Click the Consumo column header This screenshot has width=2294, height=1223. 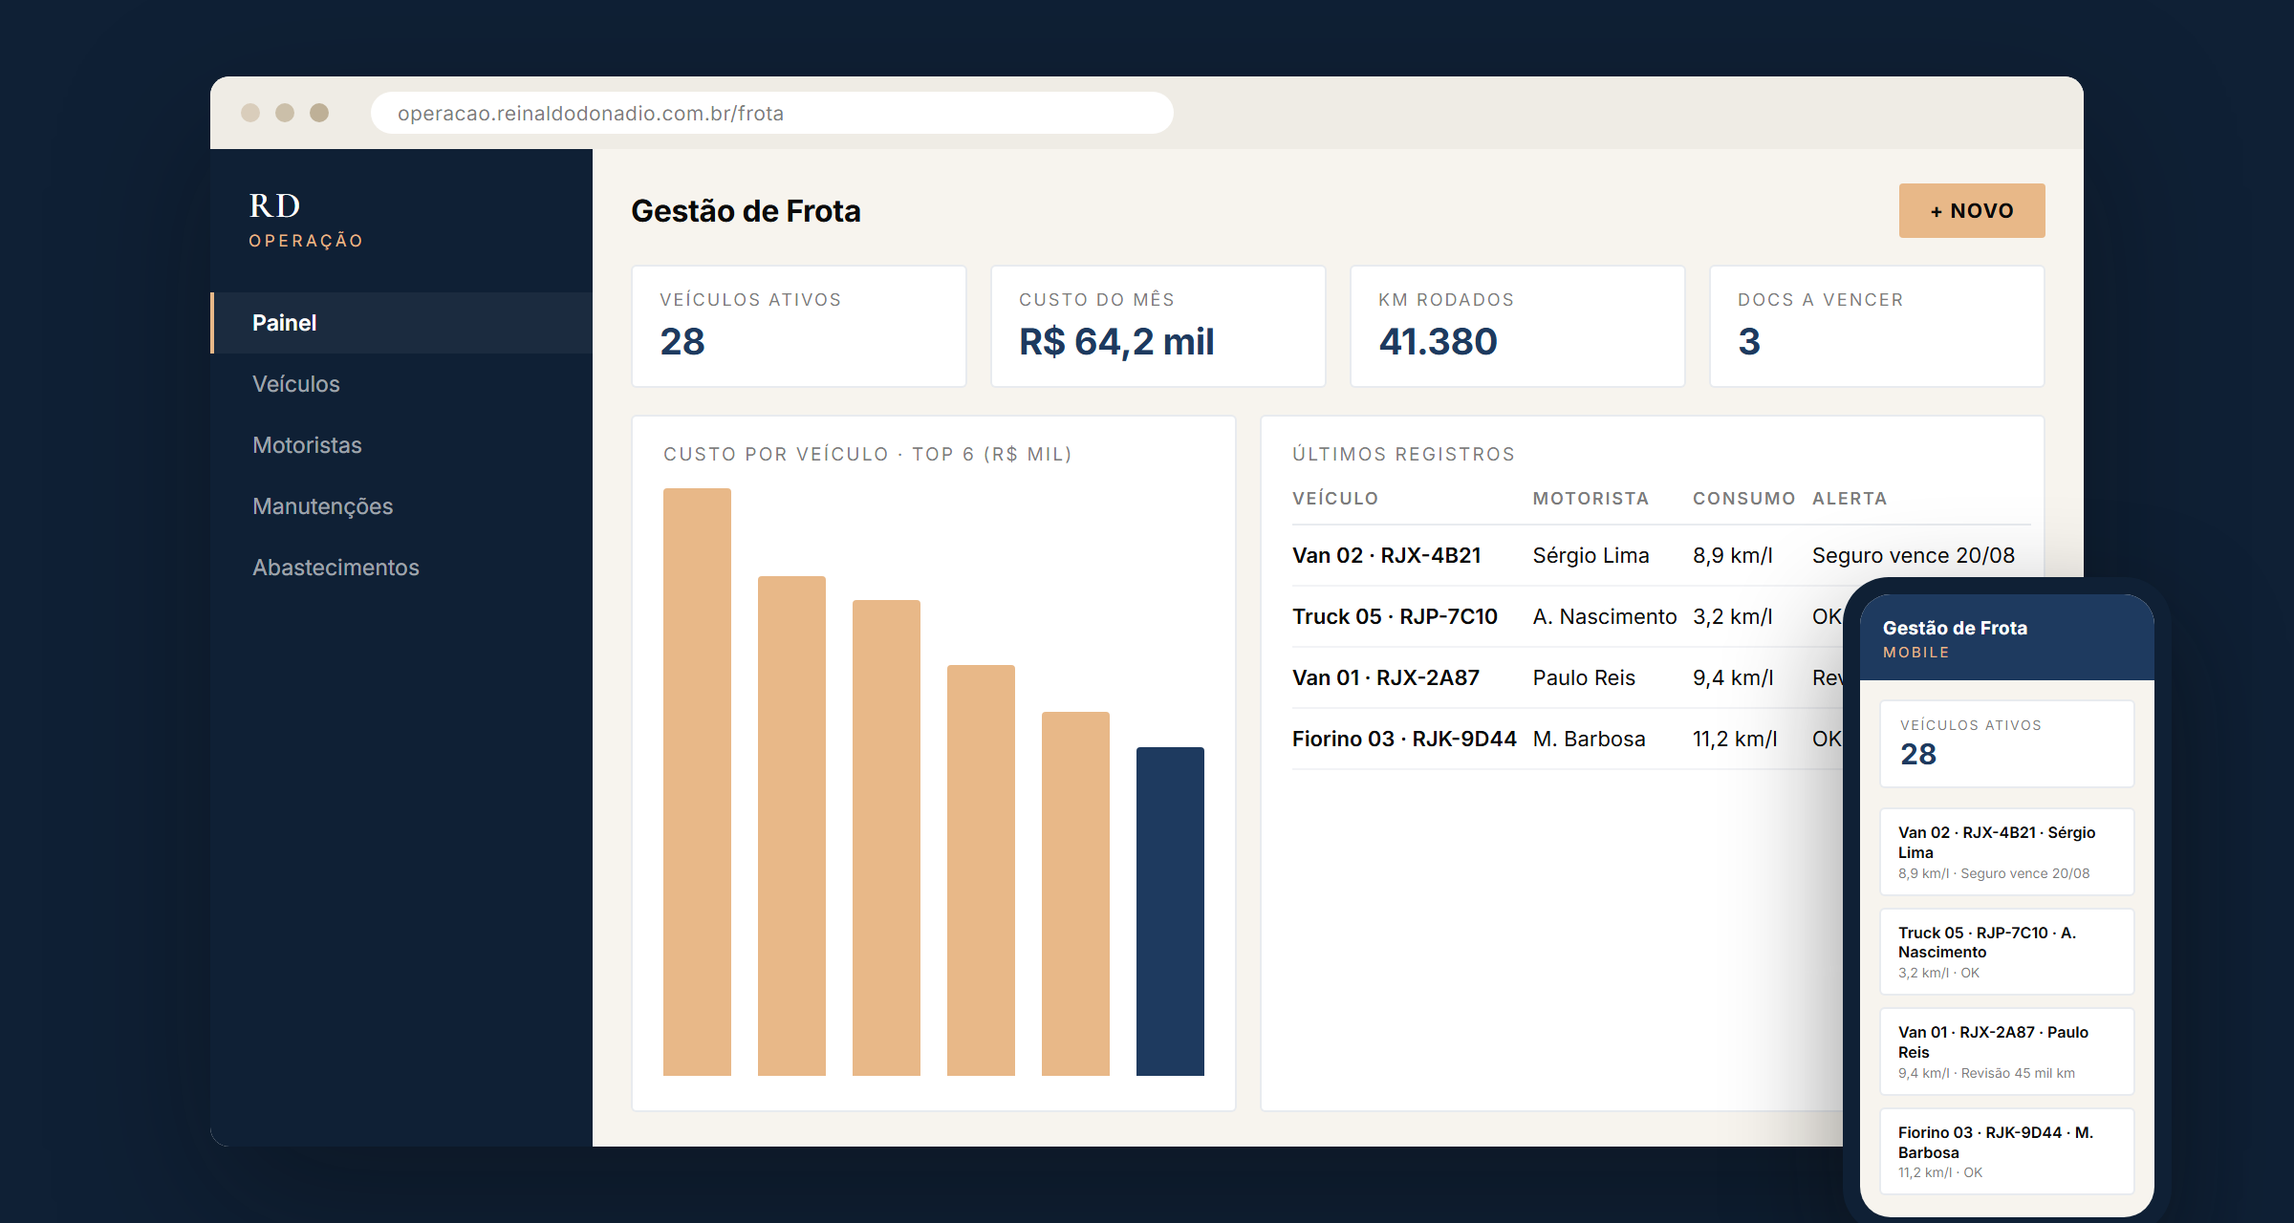tap(1743, 499)
